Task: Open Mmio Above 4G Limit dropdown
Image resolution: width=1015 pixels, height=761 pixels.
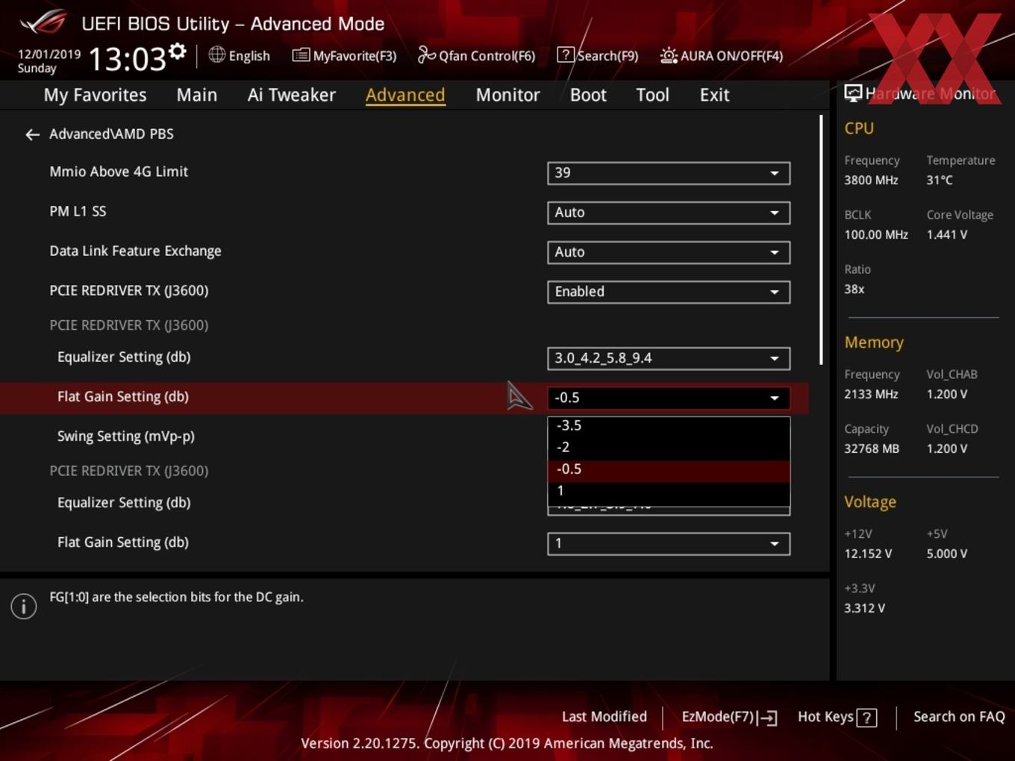Action: (x=669, y=173)
